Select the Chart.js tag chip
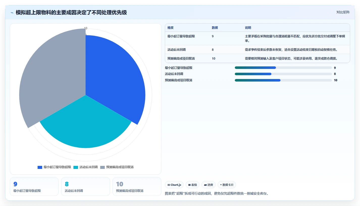Viewport: 360px width, 206px height. point(174,185)
